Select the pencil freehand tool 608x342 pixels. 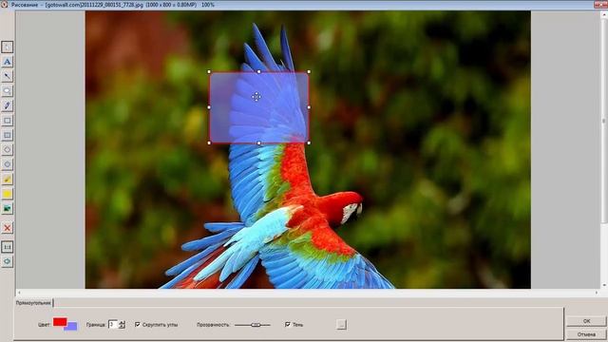click(7, 105)
